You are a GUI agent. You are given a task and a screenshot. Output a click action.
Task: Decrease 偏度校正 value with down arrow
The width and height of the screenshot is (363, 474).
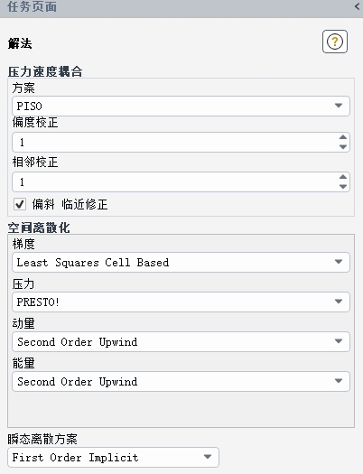pyautogui.click(x=343, y=146)
